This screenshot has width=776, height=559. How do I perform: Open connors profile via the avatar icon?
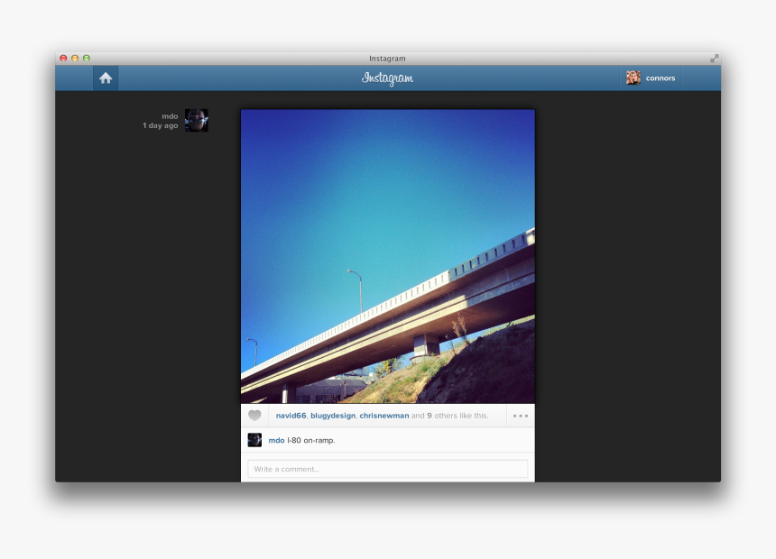pos(633,78)
